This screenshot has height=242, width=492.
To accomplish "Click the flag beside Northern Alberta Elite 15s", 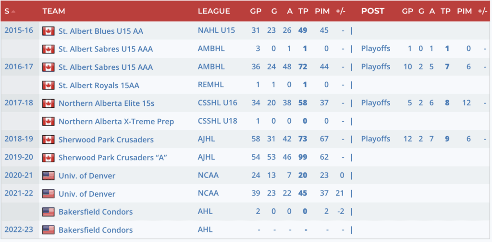I will [x=48, y=103].
